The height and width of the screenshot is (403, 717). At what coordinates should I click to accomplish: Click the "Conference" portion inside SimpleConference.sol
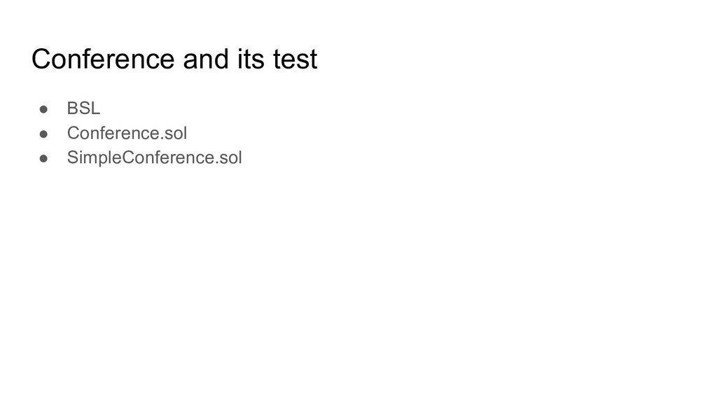[168, 157]
